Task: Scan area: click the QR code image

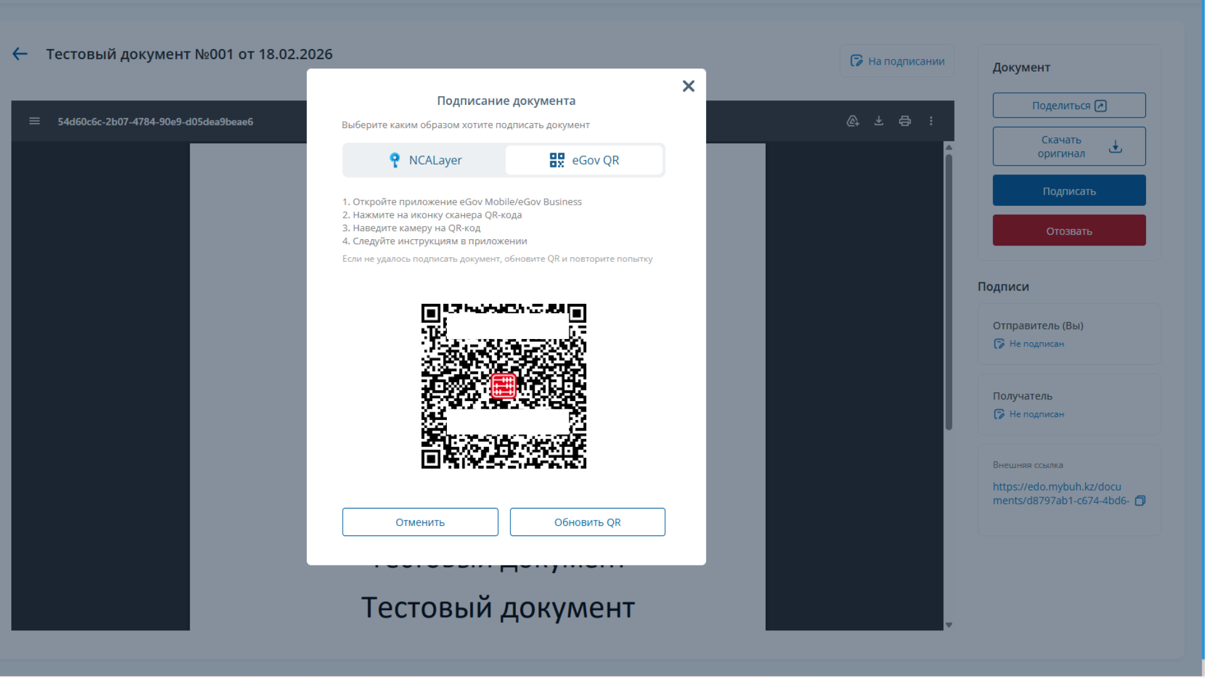Action: pos(503,385)
